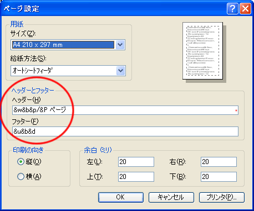Click the ヘッダー(H) label
254x211 pixels.
click(26, 100)
